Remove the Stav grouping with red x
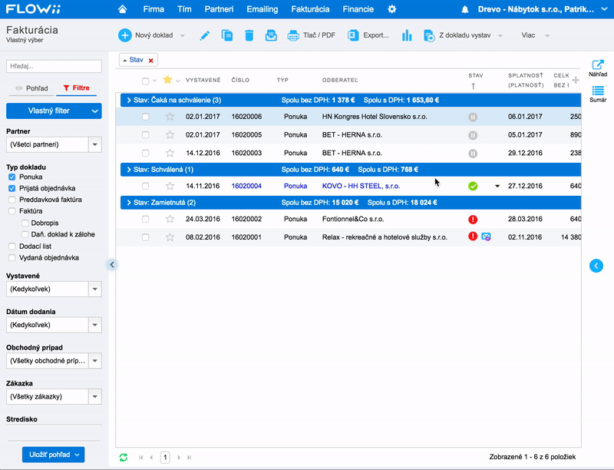Image resolution: width=614 pixels, height=470 pixels. pos(150,61)
